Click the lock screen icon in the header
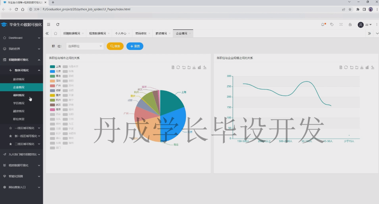379x204 pixels. pyautogui.click(x=350, y=25)
